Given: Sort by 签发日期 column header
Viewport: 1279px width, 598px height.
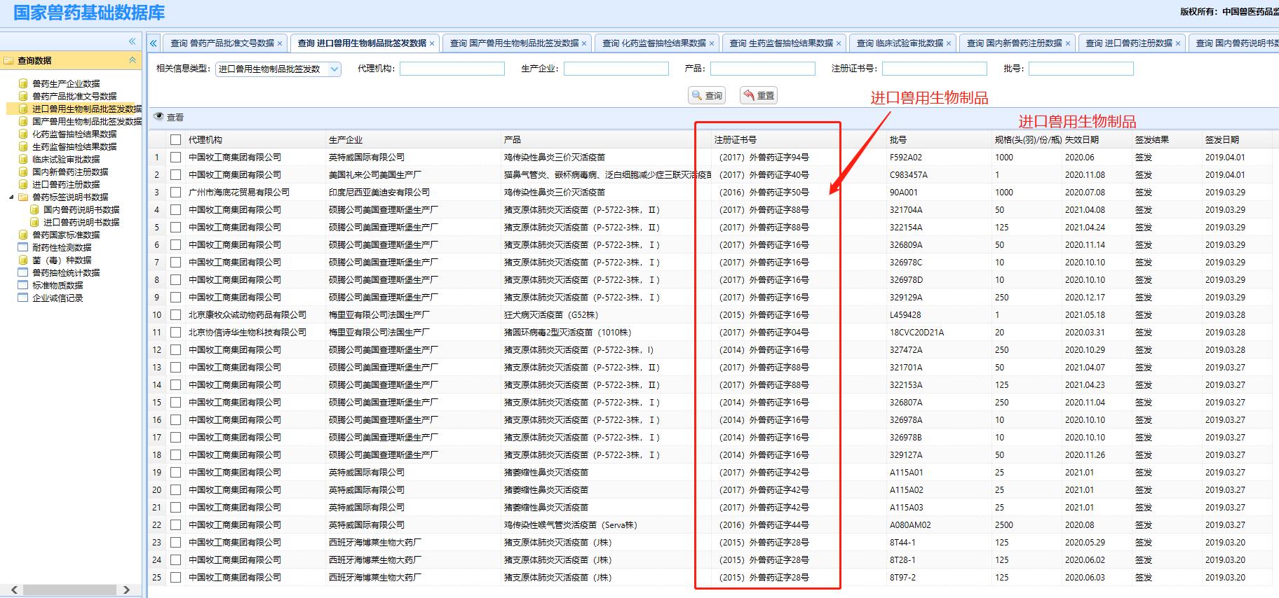Looking at the screenshot, I should point(1237,139).
